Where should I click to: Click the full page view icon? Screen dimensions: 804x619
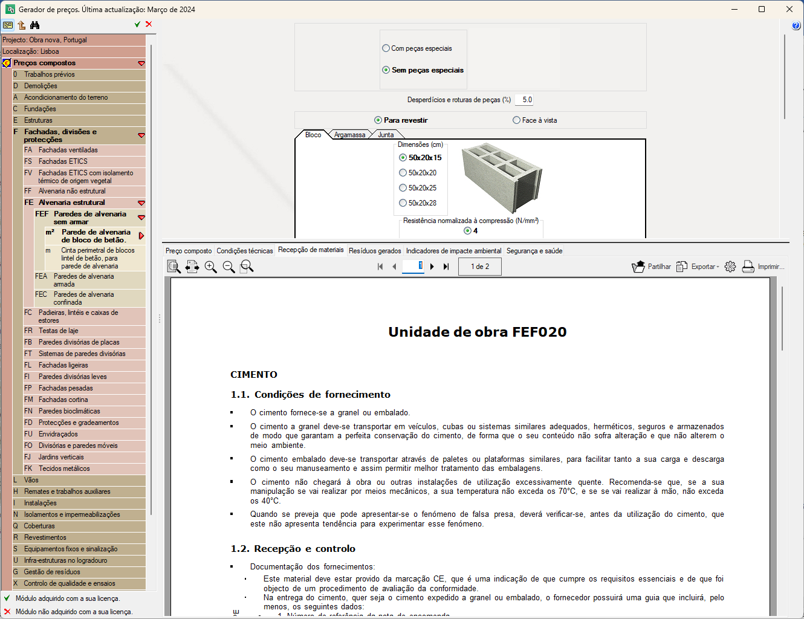tap(174, 267)
